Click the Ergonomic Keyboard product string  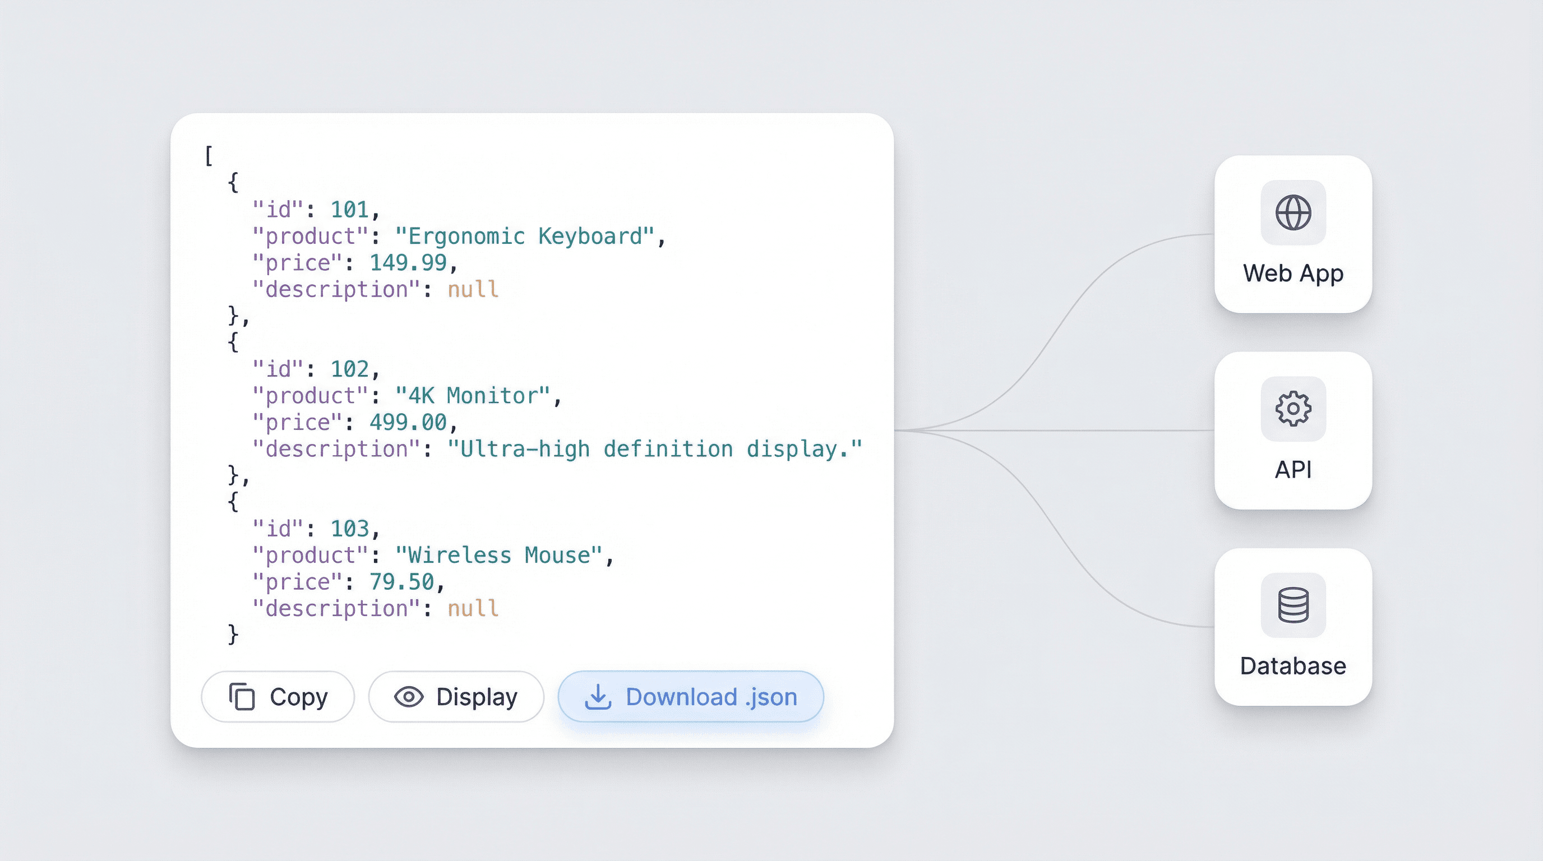(x=526, y=235)
